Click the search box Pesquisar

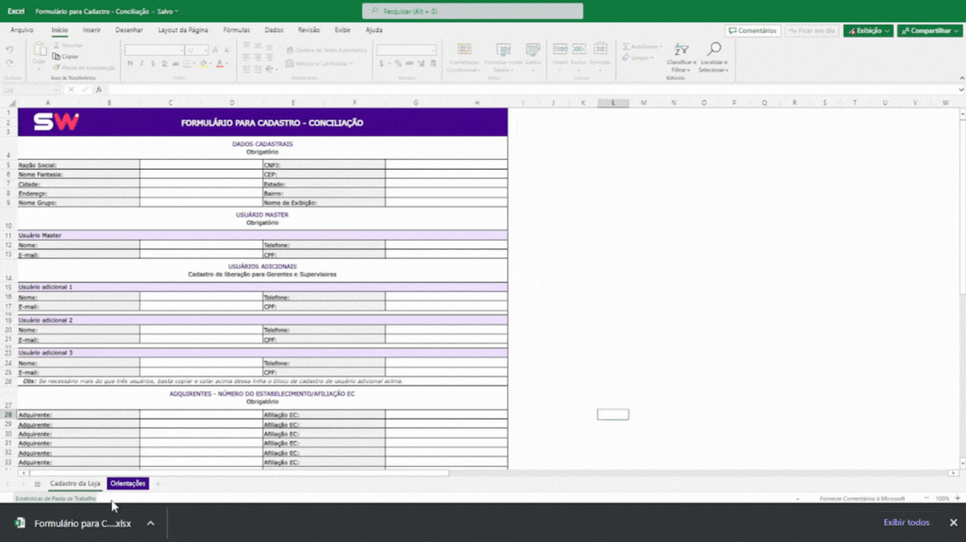[x=472, y=11]
